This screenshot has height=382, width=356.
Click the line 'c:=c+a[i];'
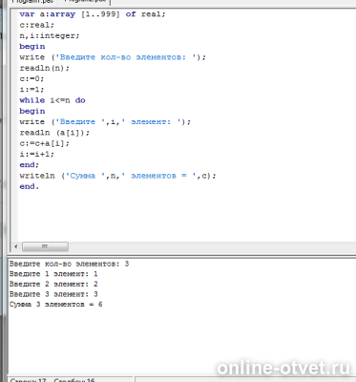pyautogui.click(x=44, y=143)
